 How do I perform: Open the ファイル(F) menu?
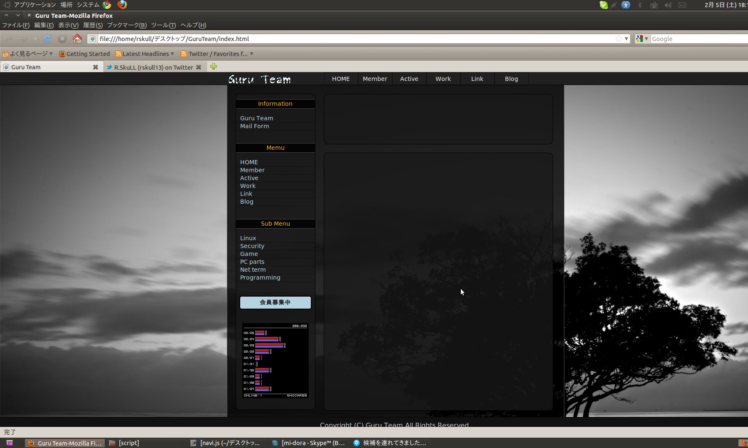(16, 25)
